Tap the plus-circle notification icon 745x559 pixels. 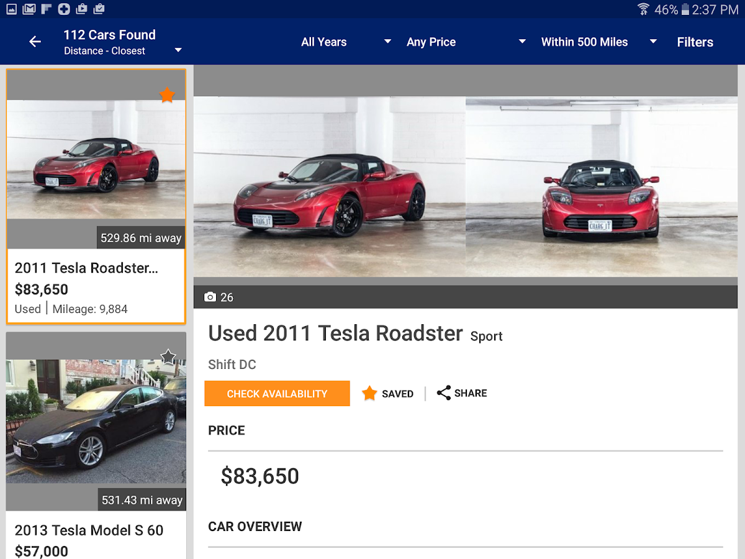(x=63, y=9)
